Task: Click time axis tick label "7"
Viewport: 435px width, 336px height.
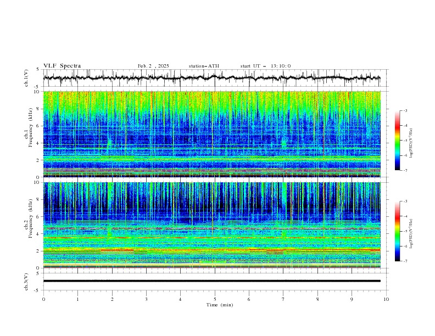Action: (x=283, y=299)
